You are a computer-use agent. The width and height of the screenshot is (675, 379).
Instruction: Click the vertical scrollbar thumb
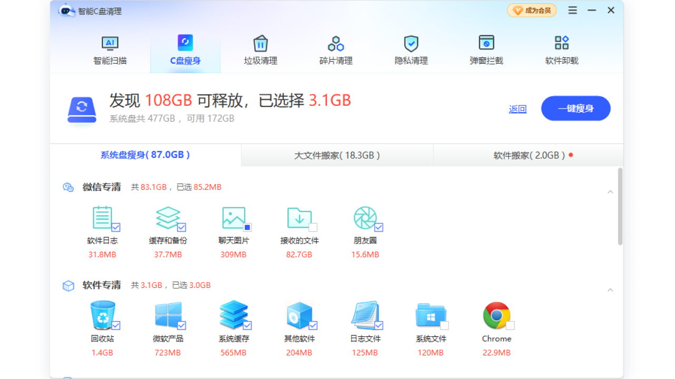click(620, 206)
